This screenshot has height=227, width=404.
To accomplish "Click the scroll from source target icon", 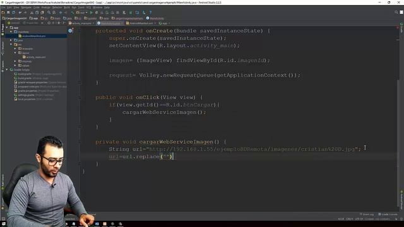I will click(x=49, y=23).
